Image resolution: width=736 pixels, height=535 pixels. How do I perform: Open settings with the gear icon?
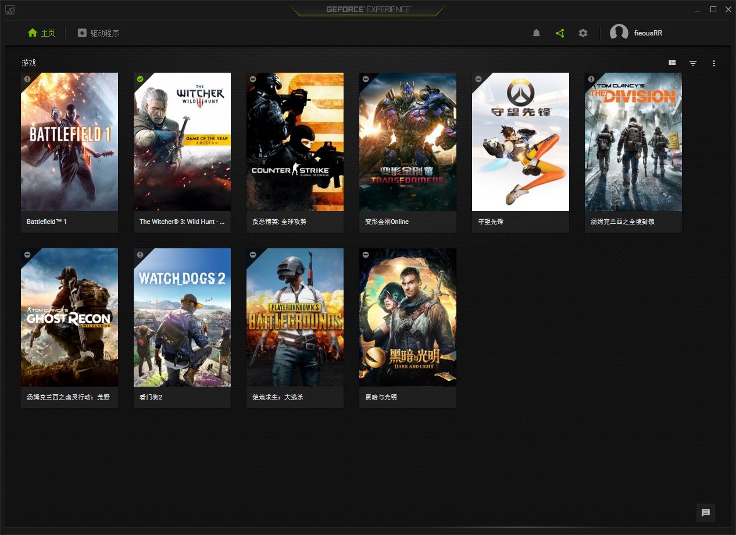pos(583,33)
